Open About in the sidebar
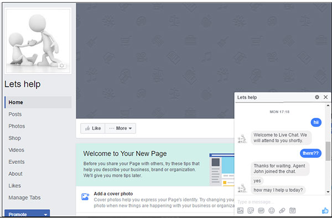The width and height of the screenshot is (332, 218). (x=15, y=174)
